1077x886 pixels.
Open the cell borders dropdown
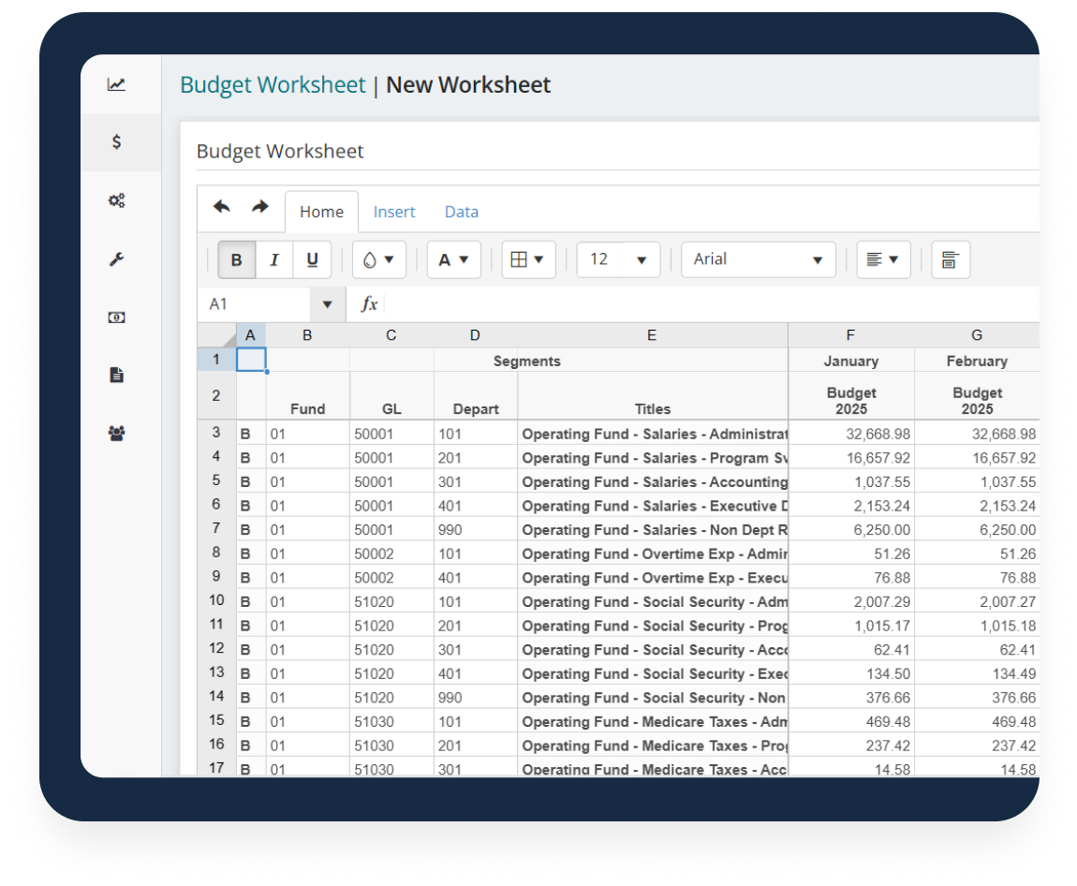pos(528,260)
